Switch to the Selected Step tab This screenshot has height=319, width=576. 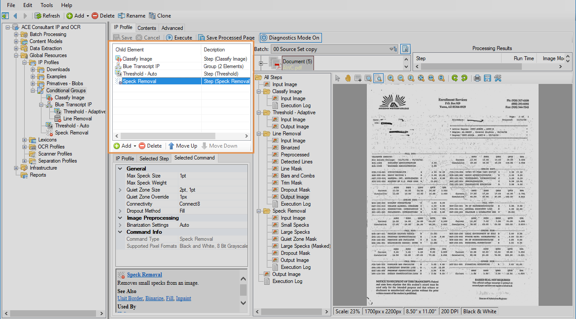click(154, 159)
